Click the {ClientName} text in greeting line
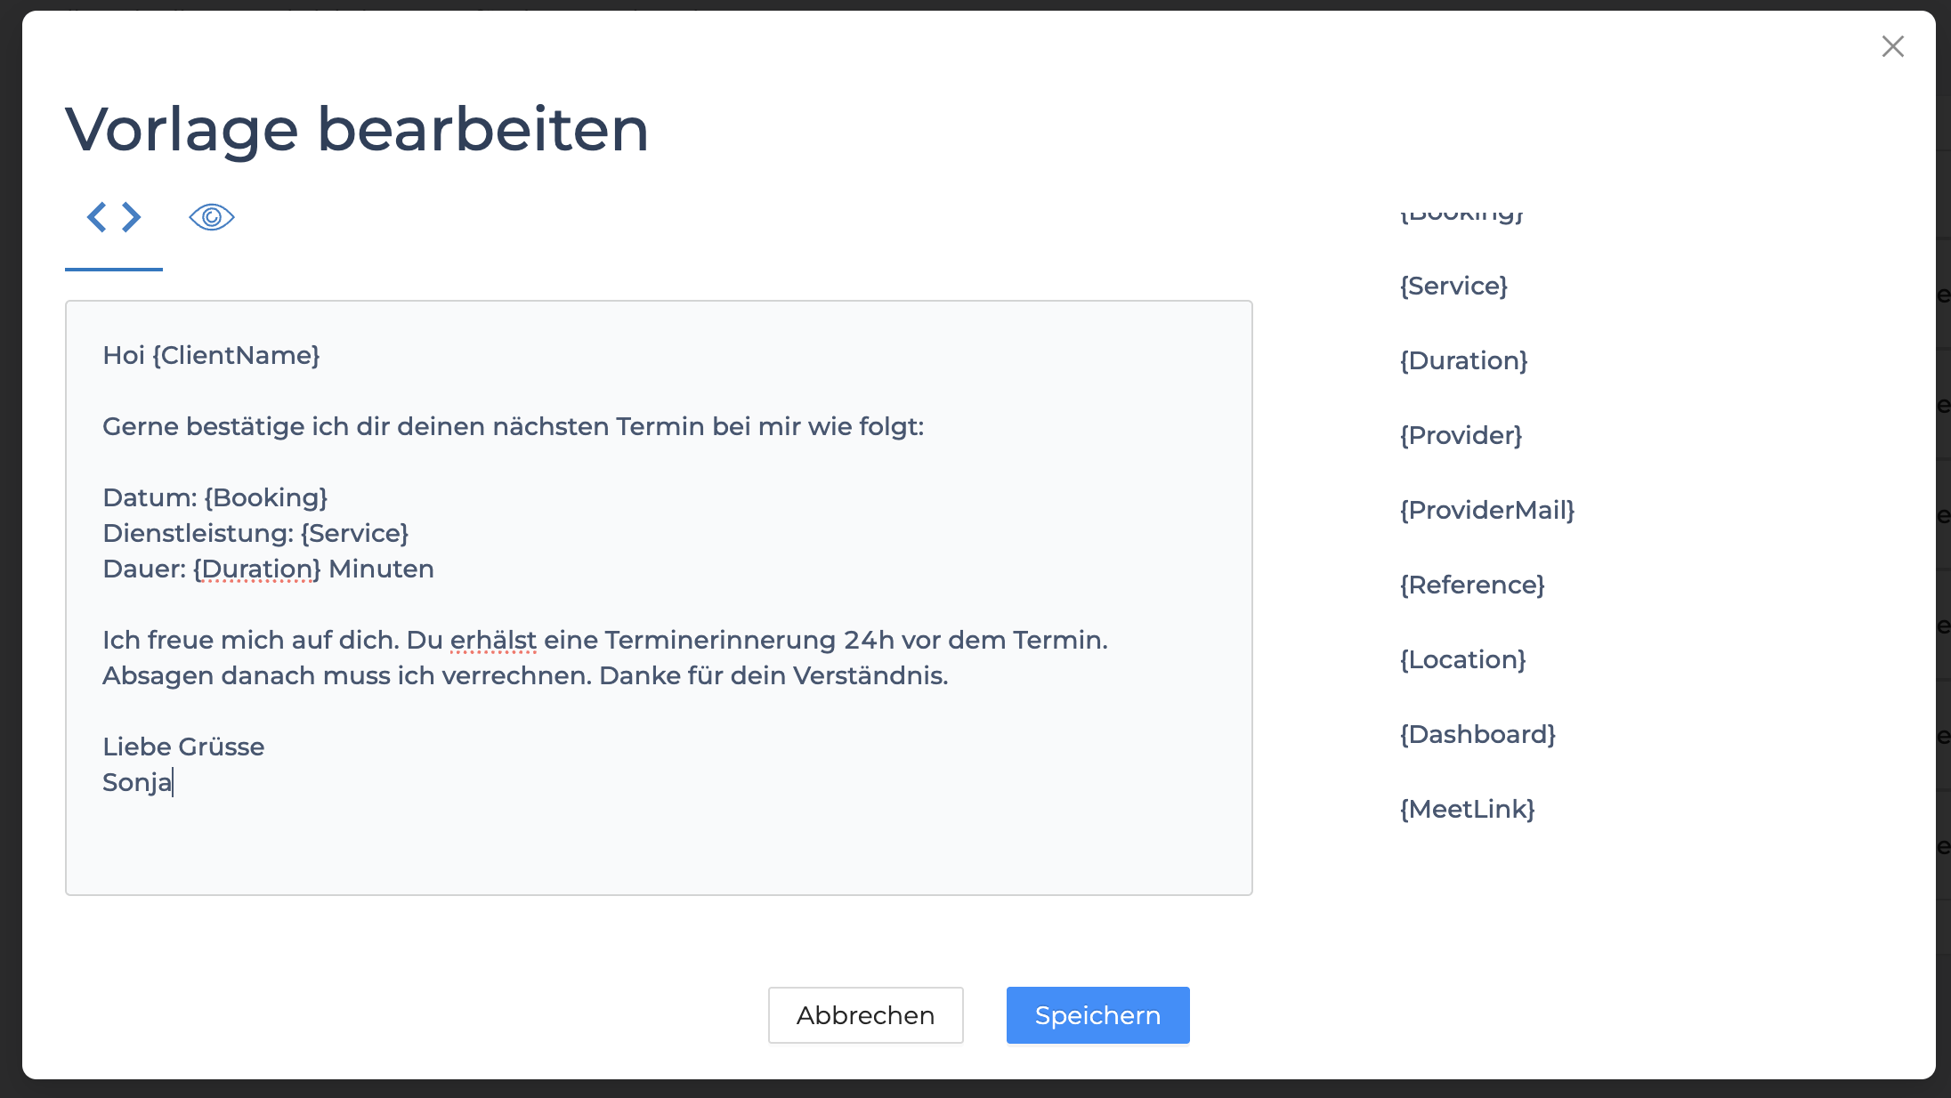The image size is (1951, 1098). tap(236, 356)
